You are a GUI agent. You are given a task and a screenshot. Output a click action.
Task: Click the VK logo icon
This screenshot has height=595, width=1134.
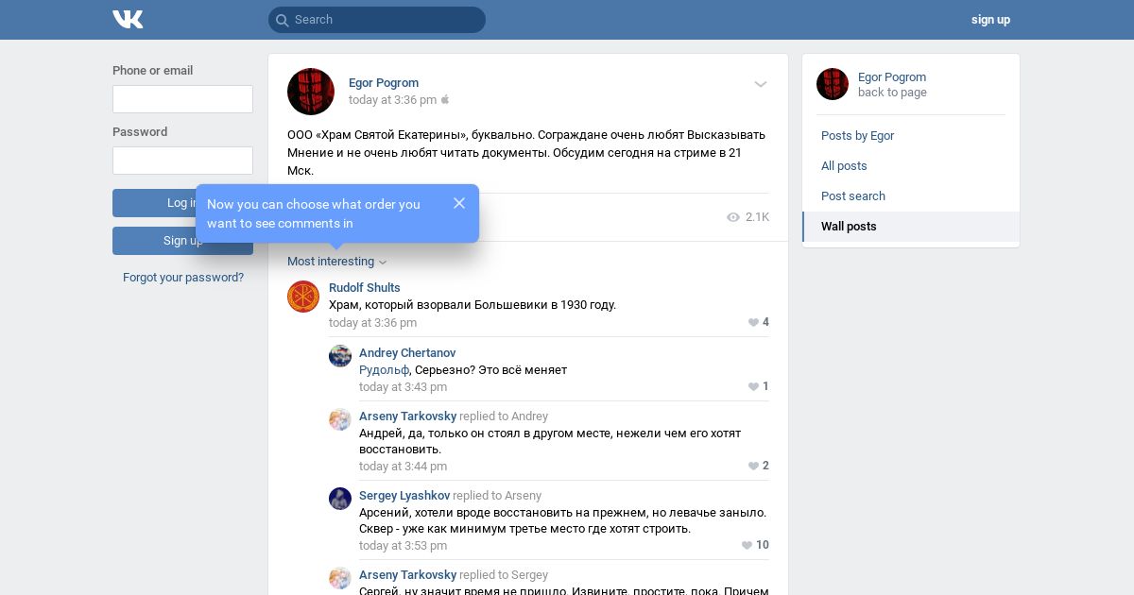click(128, 20)
